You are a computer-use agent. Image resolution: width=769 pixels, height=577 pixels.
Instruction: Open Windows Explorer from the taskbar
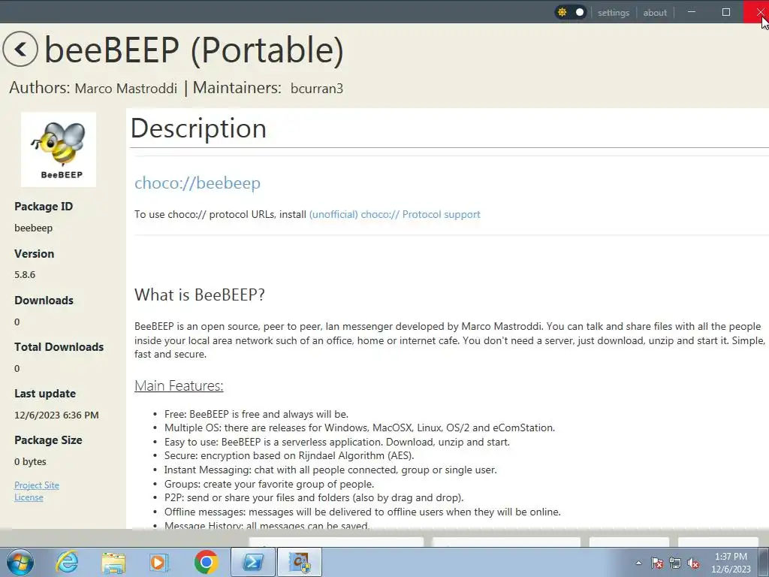click(x=113, y=562)
